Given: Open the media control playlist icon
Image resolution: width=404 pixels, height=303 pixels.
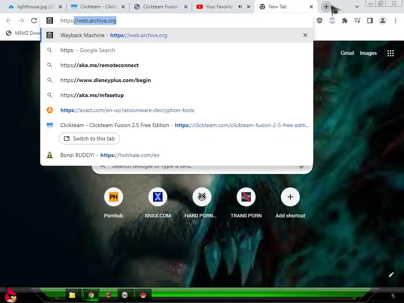Looking at the screenshot, I should tap(357, 21).
